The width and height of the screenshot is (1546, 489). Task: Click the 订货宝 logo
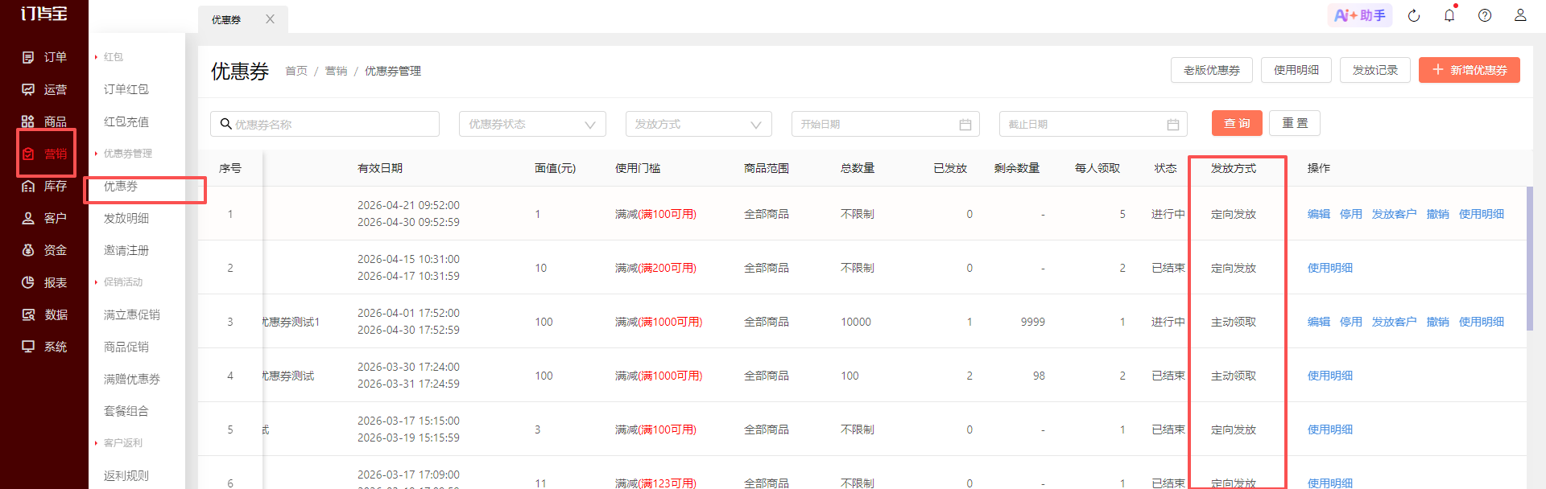click(x=44, y=14)
